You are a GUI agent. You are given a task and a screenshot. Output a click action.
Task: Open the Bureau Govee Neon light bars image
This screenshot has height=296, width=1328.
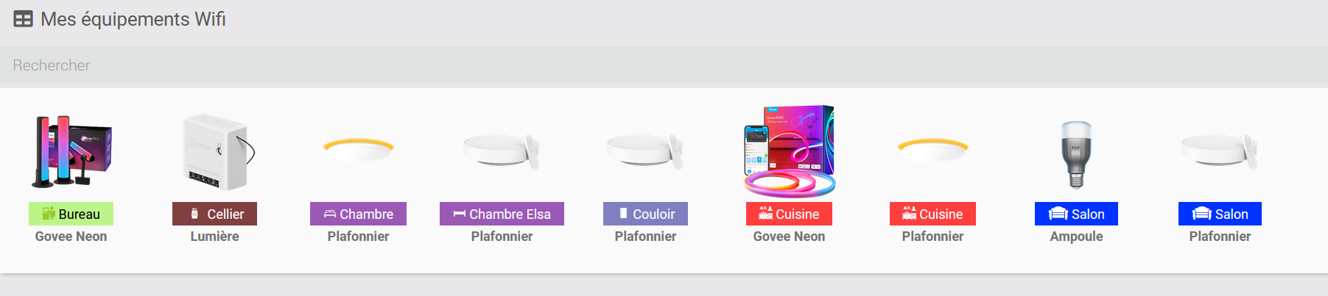pyautogui.click(x=71, y=151)
